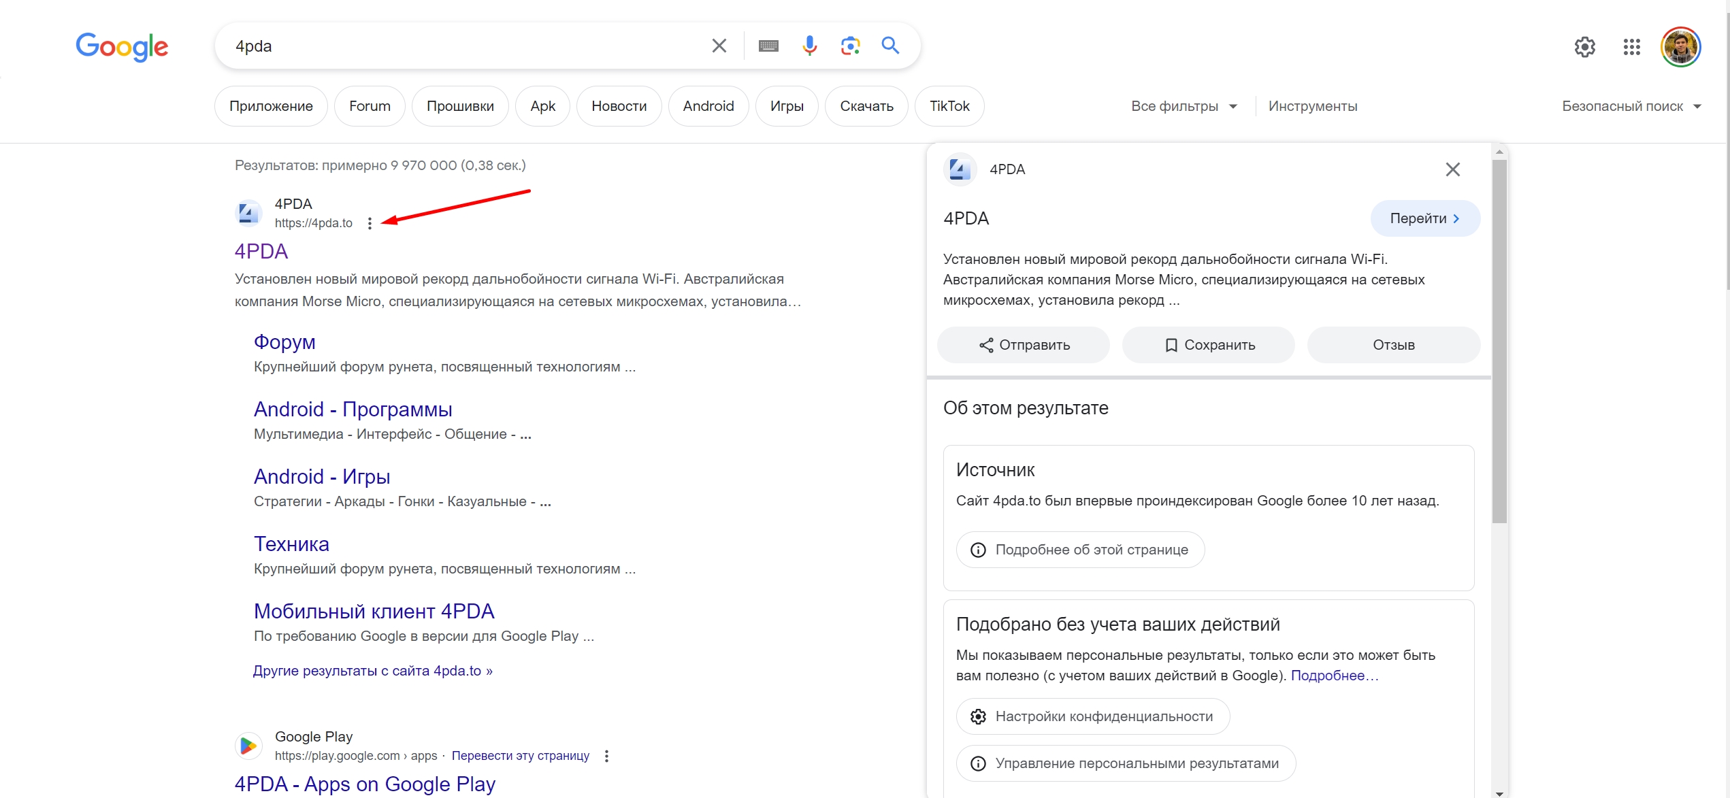Open the Техника sitelink
The image size is (1730, 798).
pos(291,544)
